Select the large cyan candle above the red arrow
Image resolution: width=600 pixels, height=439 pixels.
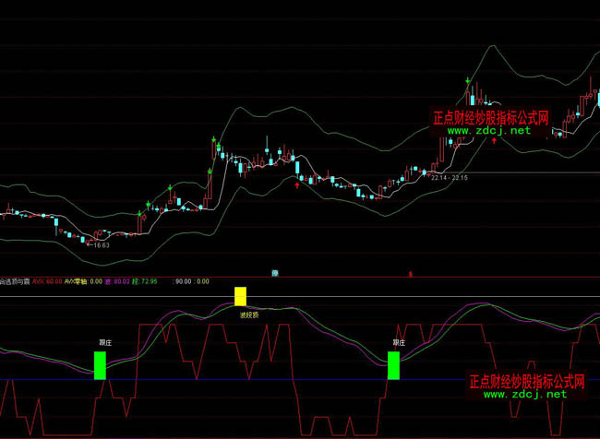(297, 167)
